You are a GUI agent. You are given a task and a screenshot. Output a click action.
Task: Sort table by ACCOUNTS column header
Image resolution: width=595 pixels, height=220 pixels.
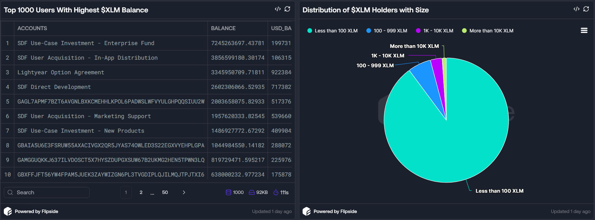point(32,28)
